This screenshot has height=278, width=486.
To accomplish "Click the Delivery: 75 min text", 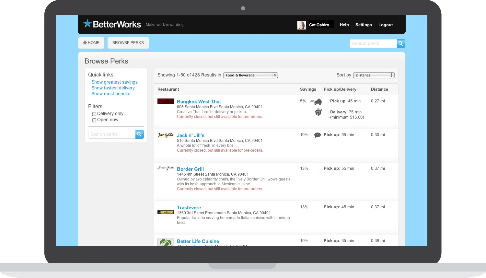I will click(346, 112).
